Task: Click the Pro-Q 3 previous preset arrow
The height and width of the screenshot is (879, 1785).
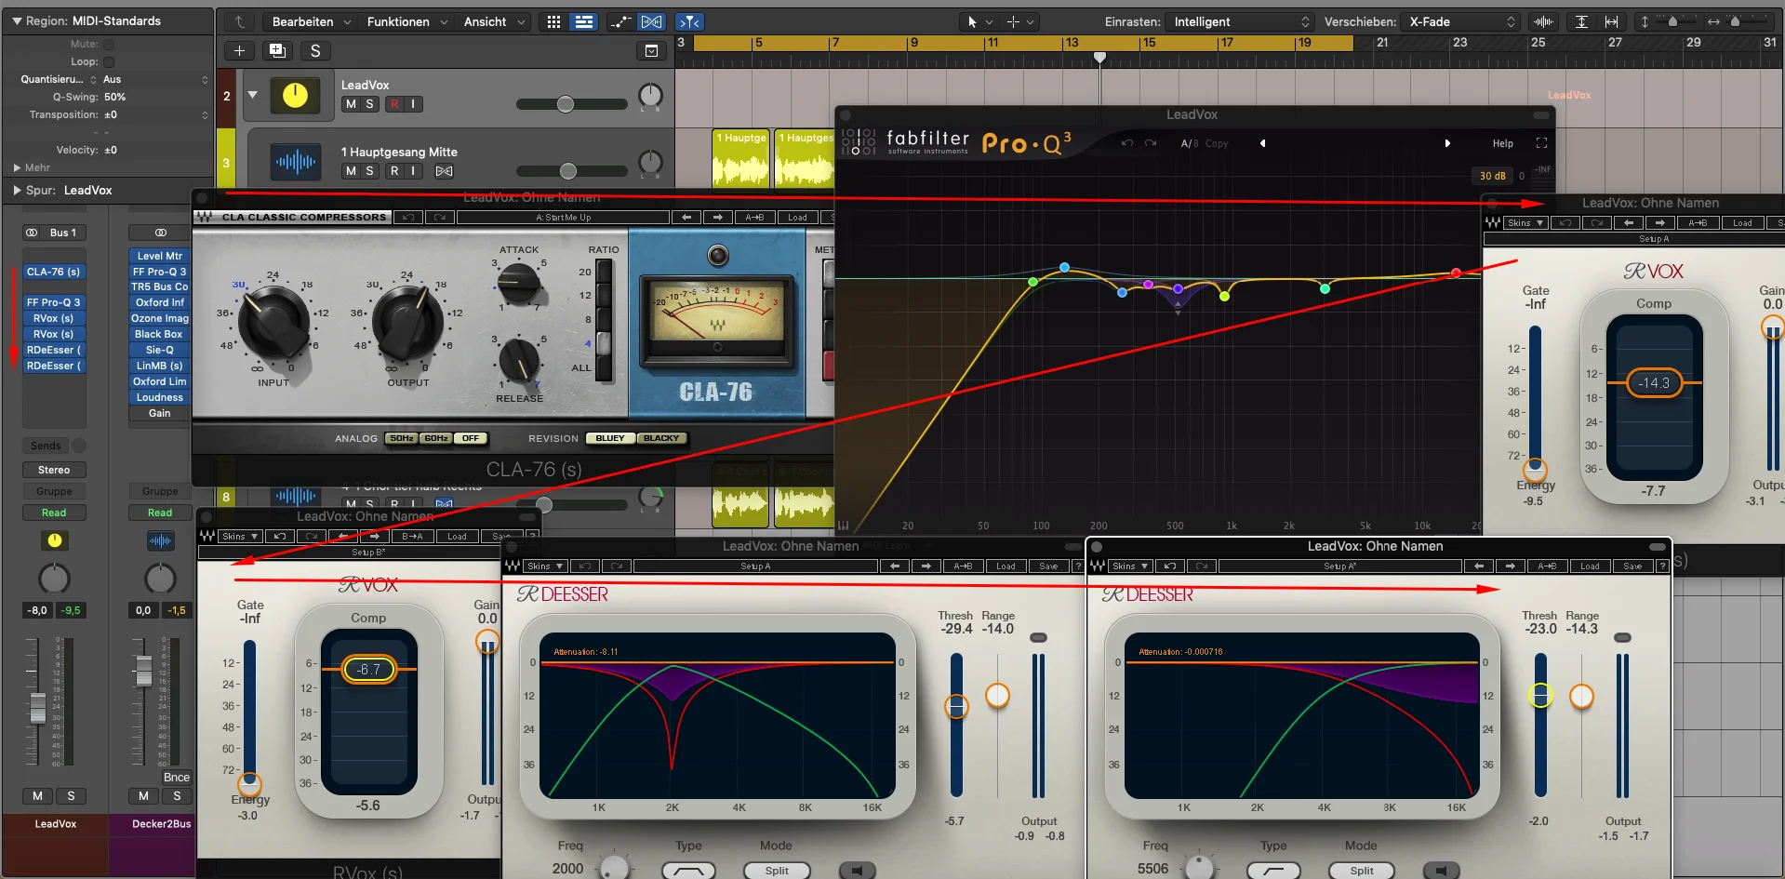Action: tap(1262, 143)
